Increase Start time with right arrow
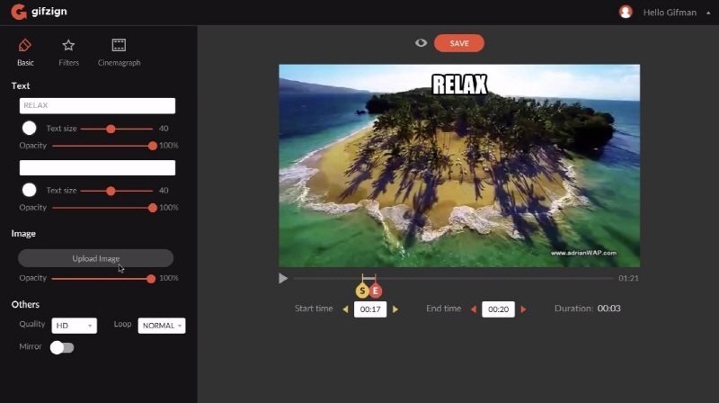This screenshot has width=719, height=403. (x=395, y=309)
